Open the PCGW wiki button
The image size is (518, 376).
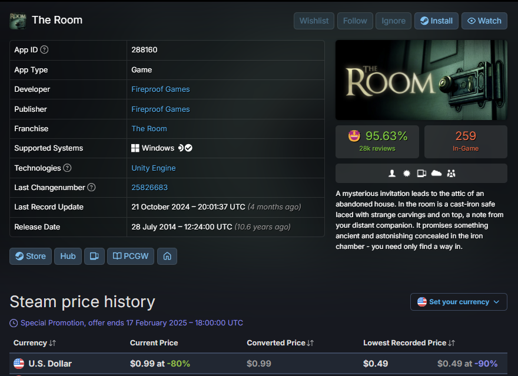tap(131, 256)
